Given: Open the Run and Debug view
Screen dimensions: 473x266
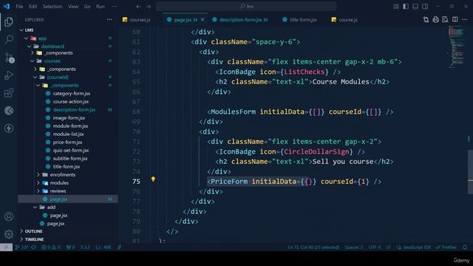Looking at the screenshot, I should tap(9, 75).
